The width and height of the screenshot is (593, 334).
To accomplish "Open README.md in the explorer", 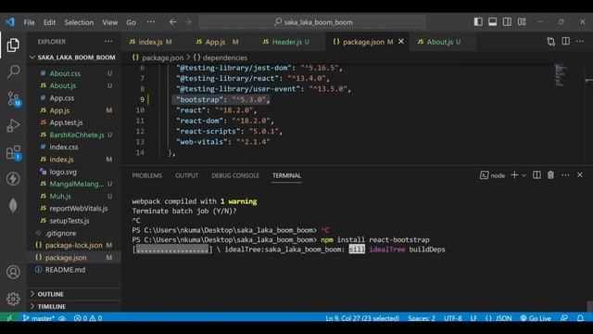I will (74, 270).
